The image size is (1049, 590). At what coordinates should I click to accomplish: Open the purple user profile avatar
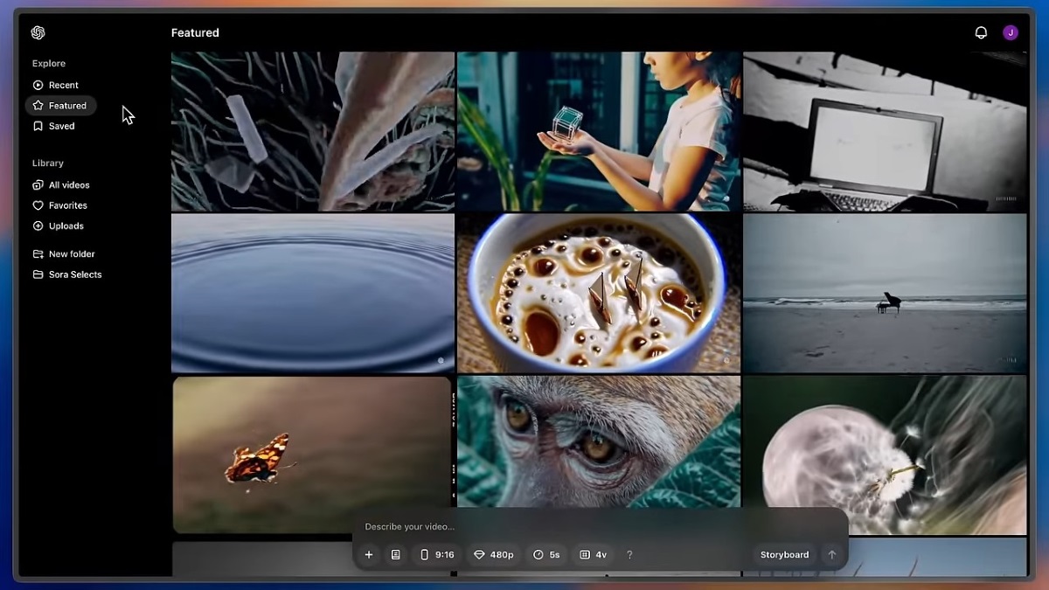[x=1011, y=32]
